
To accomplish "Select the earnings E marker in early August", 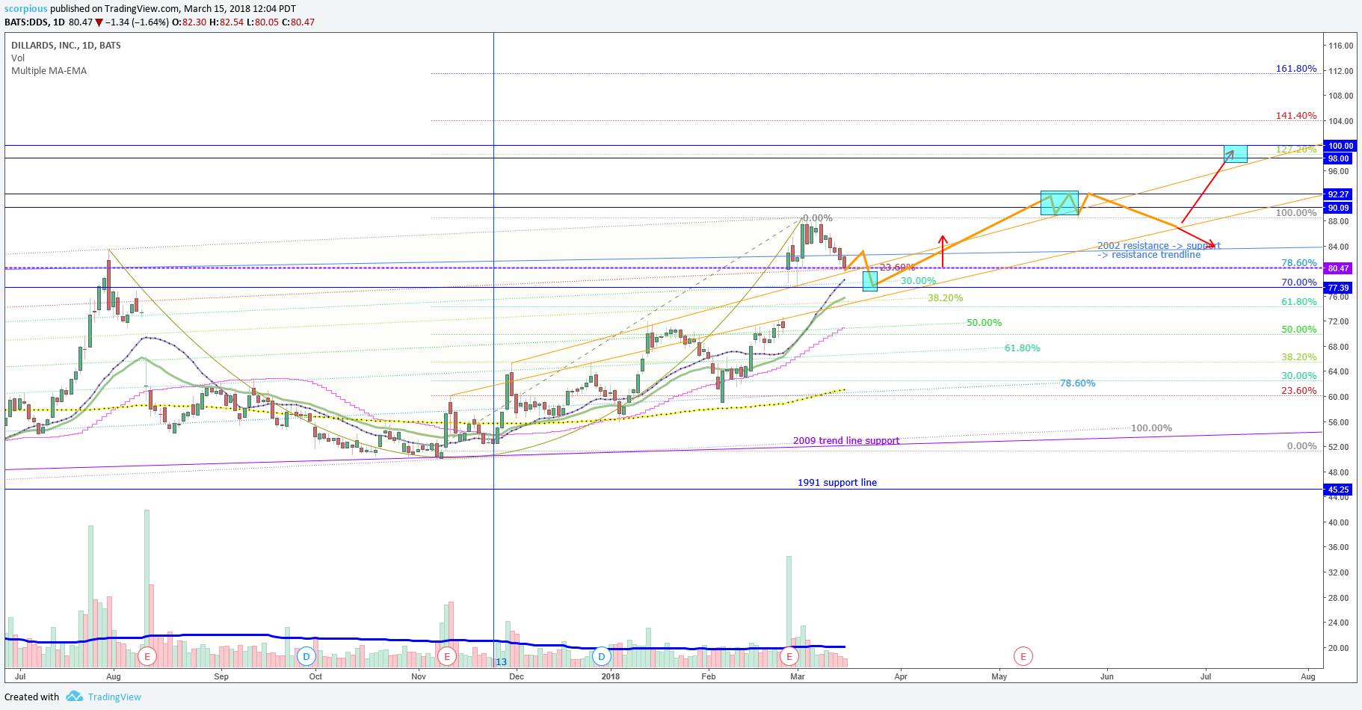I will pos(147,657).
